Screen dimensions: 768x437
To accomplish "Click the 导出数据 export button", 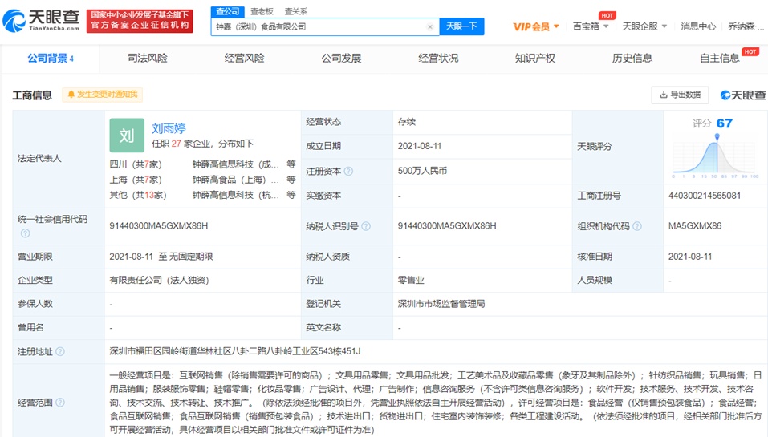I will pos(680,95).
